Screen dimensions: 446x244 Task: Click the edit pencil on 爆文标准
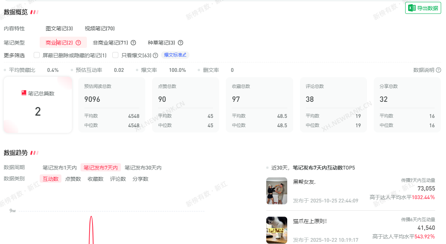(184, 55)
